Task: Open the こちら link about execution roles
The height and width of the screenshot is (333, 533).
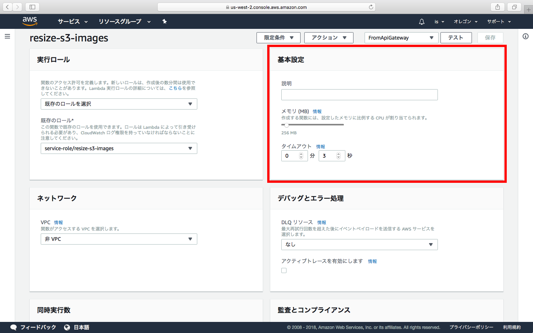Action: click(175, 88)
